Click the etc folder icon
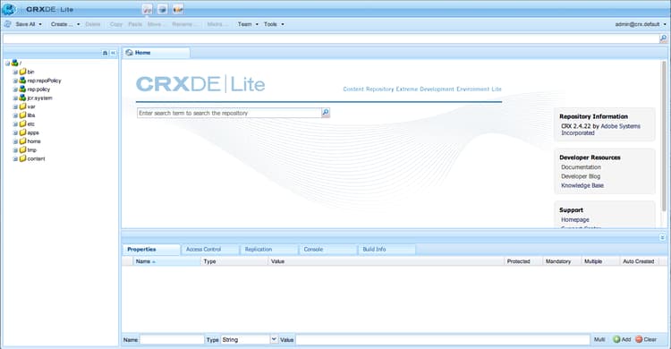The image size is (671, 349). (22, 123)
